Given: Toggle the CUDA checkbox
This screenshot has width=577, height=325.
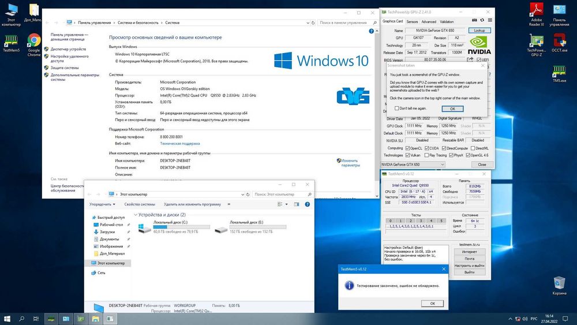Looking at the screenshot, I should pos(426,148).
